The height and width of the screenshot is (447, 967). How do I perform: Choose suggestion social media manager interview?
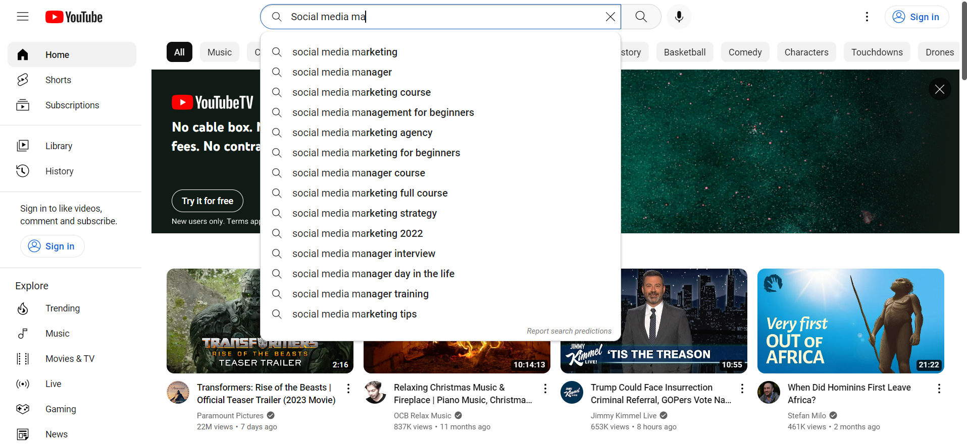pos(440,253)
